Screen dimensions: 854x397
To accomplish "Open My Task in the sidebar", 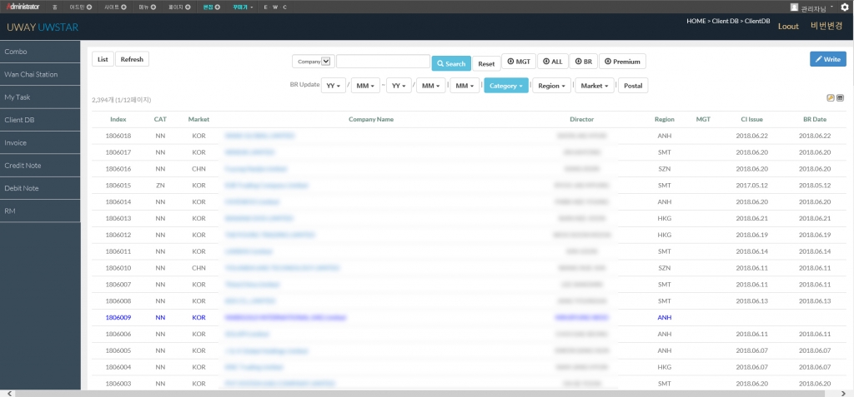I will [x=40, y=97].
